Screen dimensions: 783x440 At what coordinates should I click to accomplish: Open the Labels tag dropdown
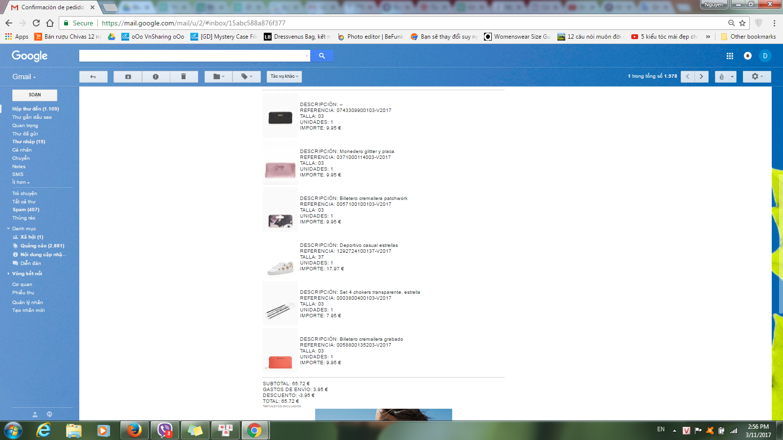tap(247, 77)
